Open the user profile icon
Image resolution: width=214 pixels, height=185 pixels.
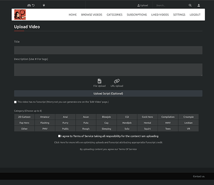coord(199,5)
